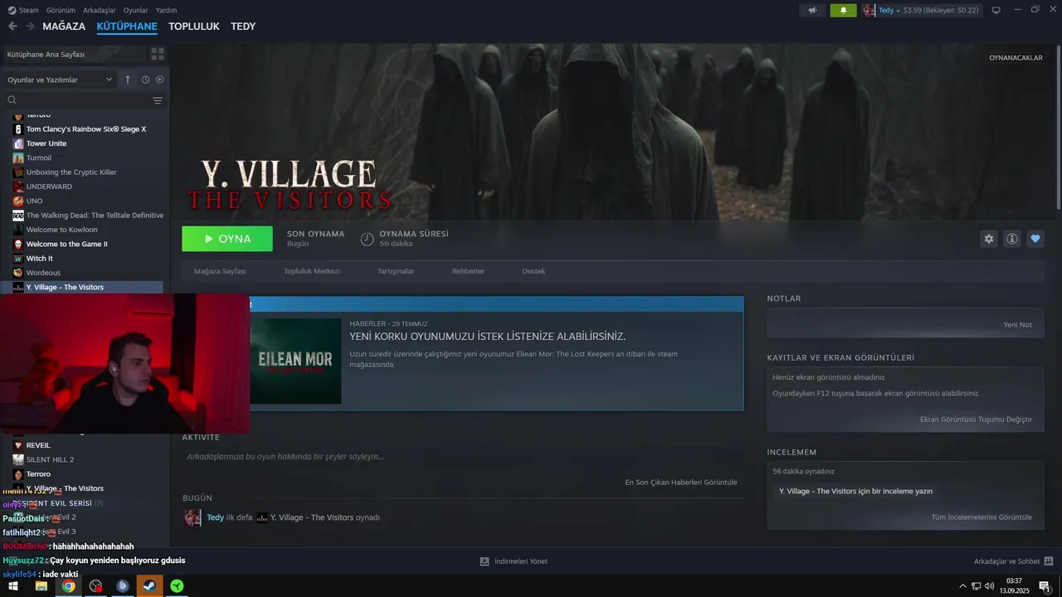The image size is (1062, 597).
Task: Open the Oyunlar ve Yazılımlar dropdown
Action: point(60,80)
